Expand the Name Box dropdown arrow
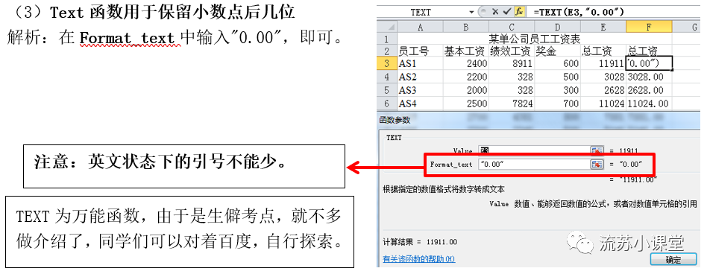Screen dimensions: 707x274 click(471, 12)
